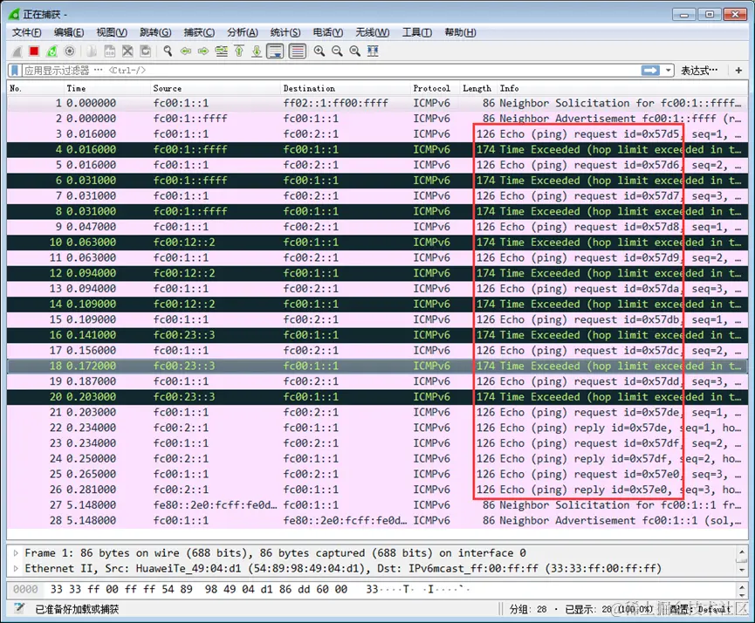Jump to the first packet
The height and width of the screenshot is (623, 755).
coord(239,51)
